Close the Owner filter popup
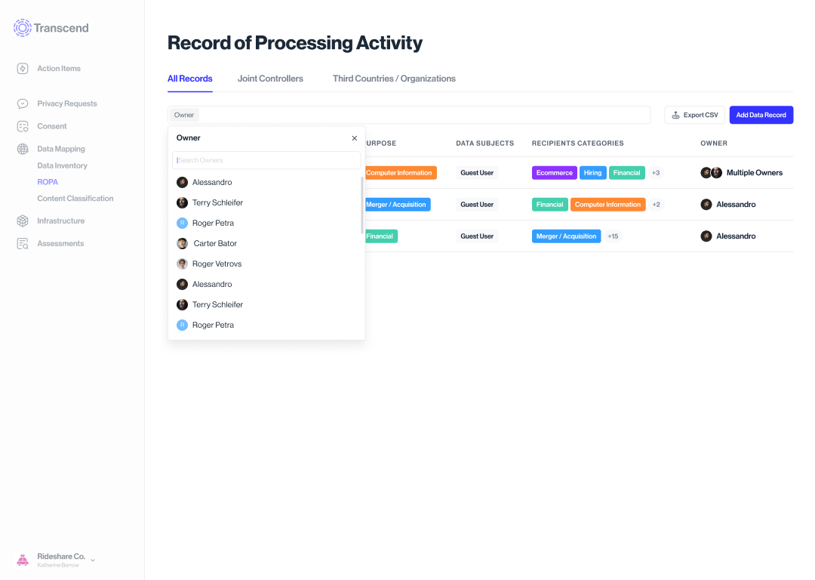The width and height of the screenshot is (815, 580). point(355,138)
